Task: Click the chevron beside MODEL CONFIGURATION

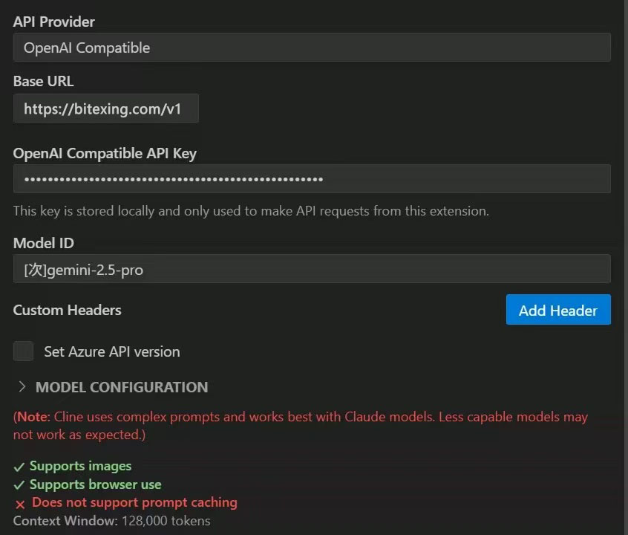Action: (x=22, y=387)
